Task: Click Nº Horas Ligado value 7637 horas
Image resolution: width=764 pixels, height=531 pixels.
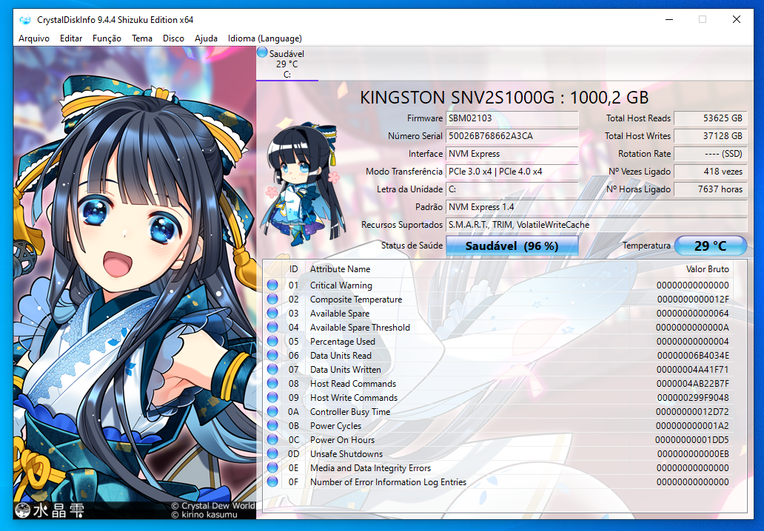Action: tap(711, 189)
